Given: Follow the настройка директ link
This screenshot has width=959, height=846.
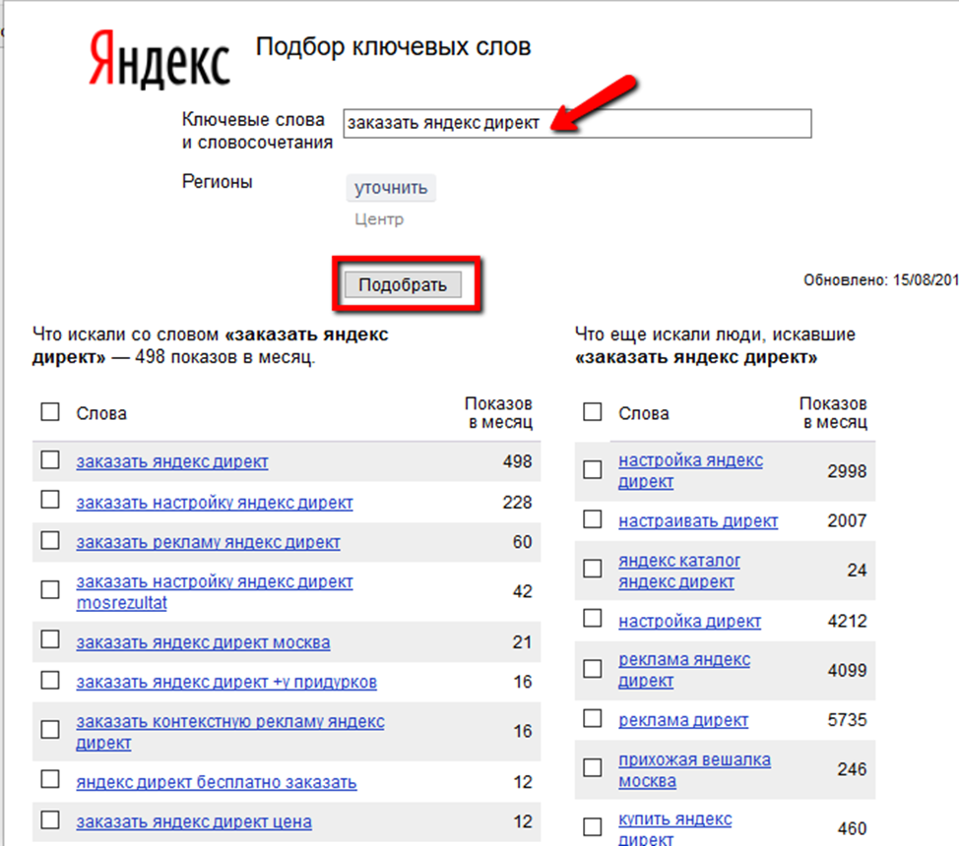Looking at the screenshot, I should click(x=689, y=622).
